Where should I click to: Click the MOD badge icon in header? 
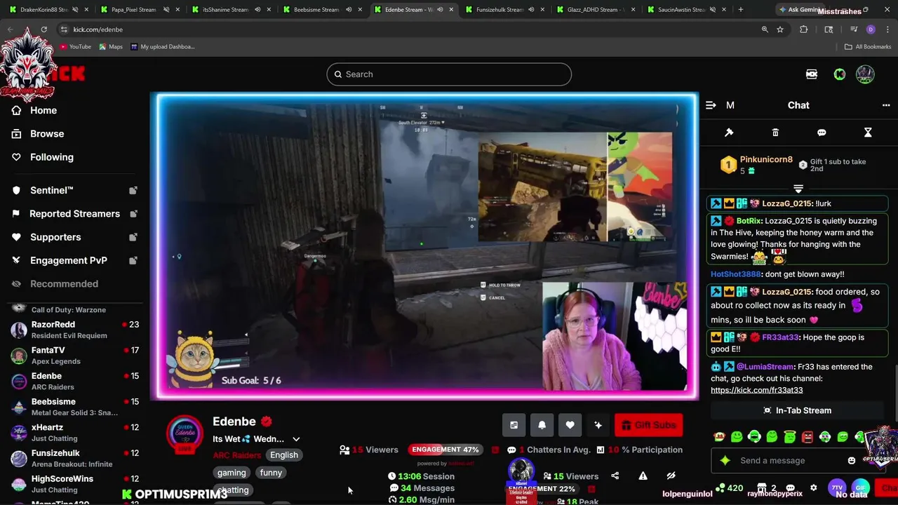point(812,74)
